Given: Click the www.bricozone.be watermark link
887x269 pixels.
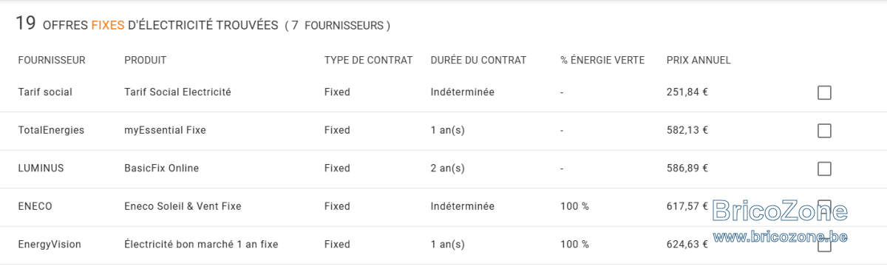Looking at the screenshot, I should click(781, 236).
